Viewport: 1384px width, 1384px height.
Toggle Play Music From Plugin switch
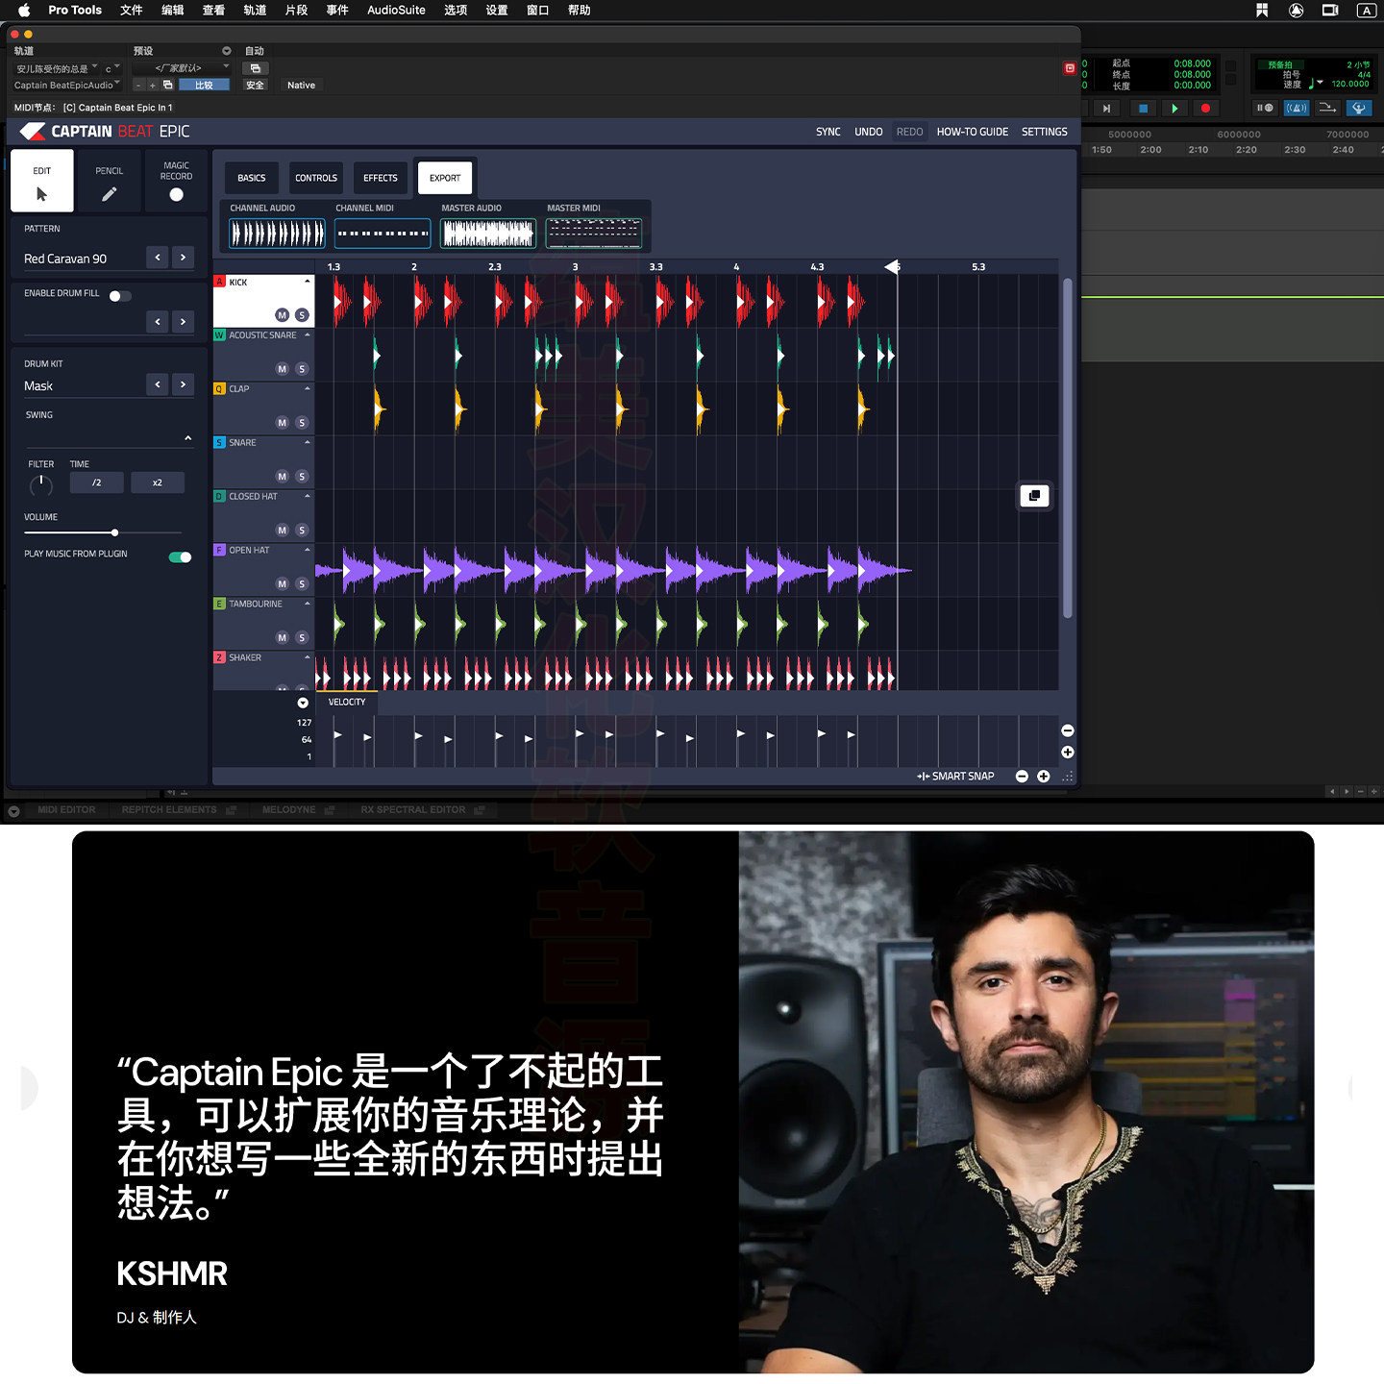tap(180, 557)
